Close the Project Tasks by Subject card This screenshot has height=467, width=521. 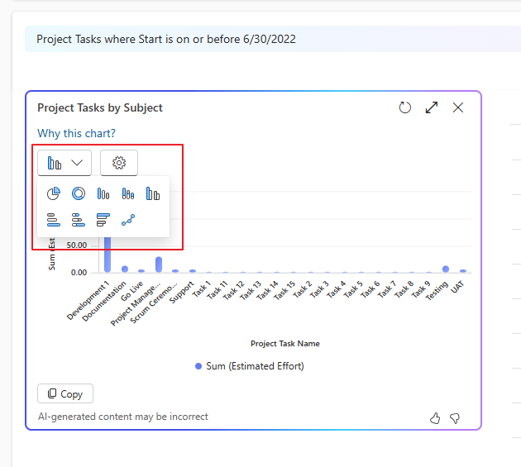click(458, 107)
